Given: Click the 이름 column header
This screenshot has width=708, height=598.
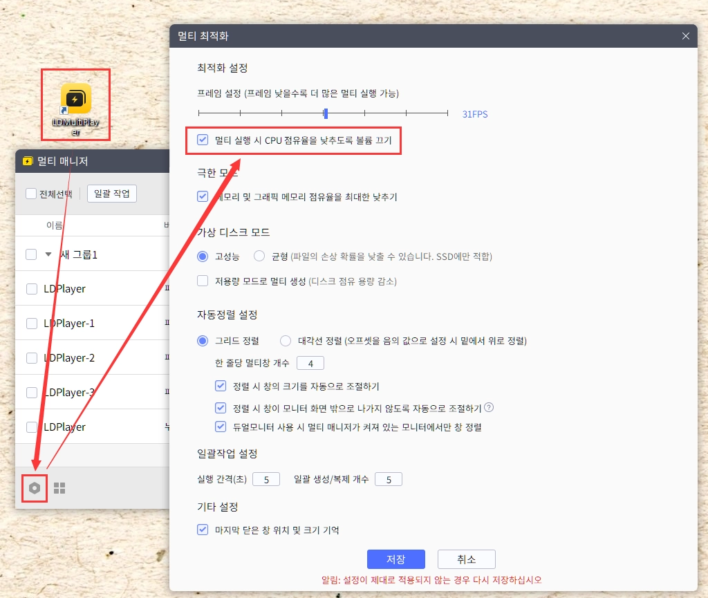Looking at the screenshot, I should [x=54, y=225].
